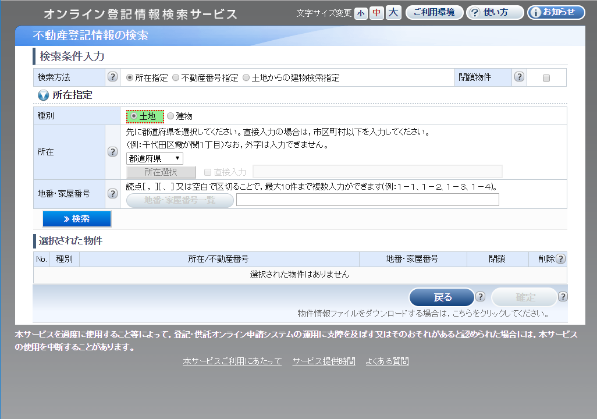The height and width of the screenshot is (419, 597).
Task: Click help icon next to 検索方法
Action: pyautogui.click(x=112, y=77)
